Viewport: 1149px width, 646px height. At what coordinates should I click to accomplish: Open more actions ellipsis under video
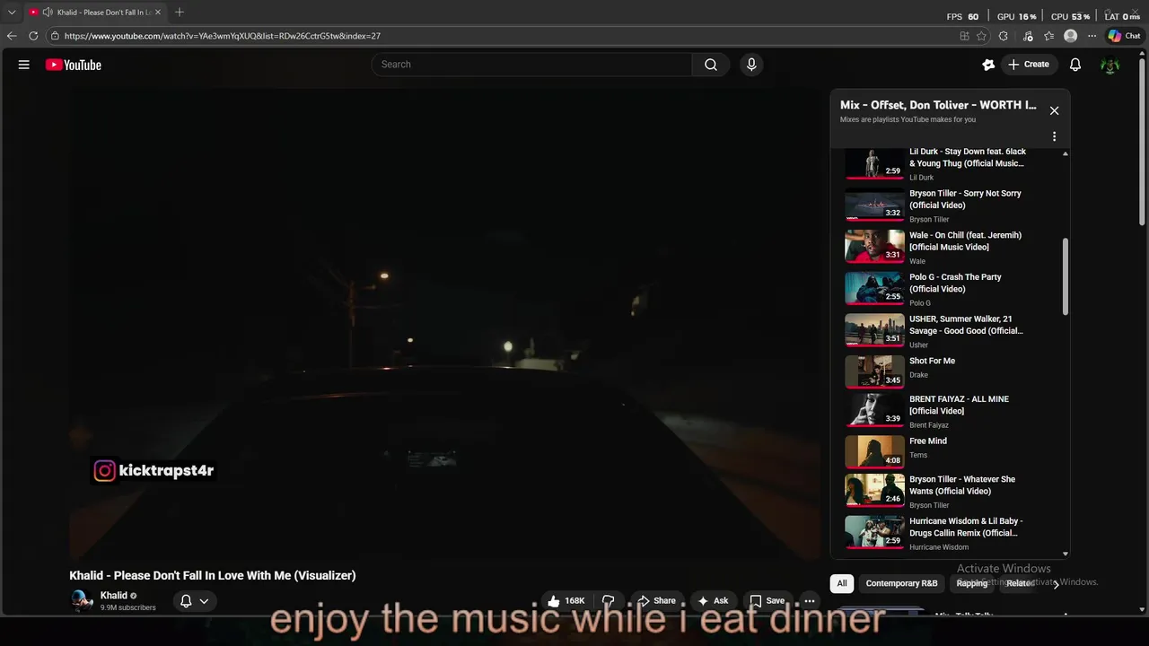click(x=810, y=600)
